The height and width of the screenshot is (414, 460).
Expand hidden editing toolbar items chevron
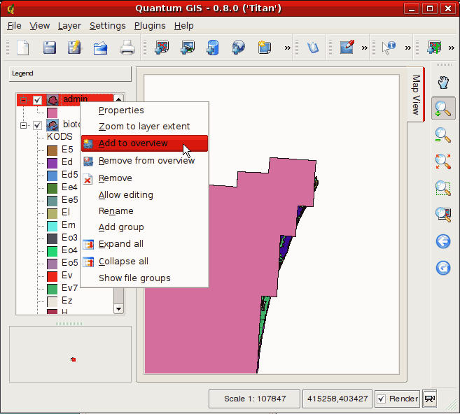click(x=364, y=48)
